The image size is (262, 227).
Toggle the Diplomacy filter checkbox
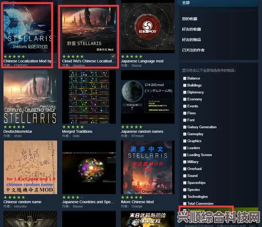(x=185, y=92)
